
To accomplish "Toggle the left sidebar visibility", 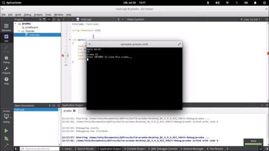I will coord(16,149).
